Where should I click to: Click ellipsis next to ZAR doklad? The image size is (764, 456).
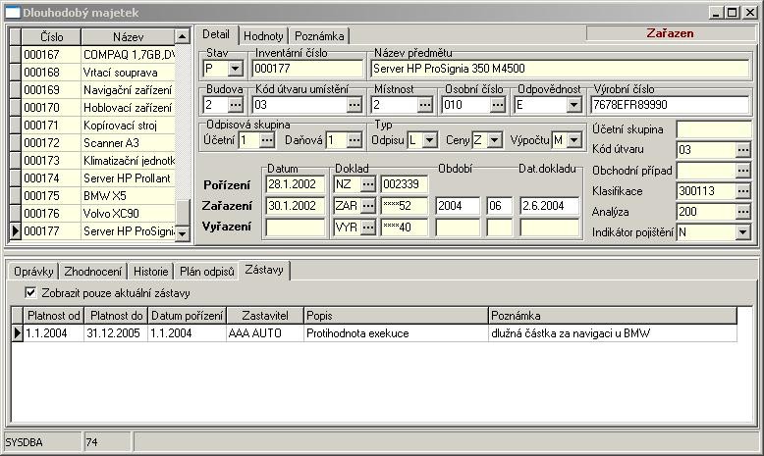368,205
